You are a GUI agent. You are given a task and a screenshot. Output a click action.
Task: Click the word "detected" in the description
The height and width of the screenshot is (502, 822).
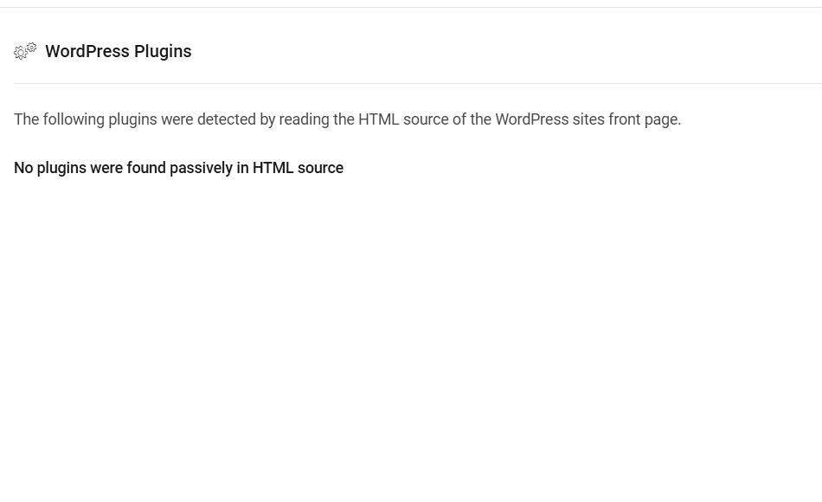(x=227, y=119)
